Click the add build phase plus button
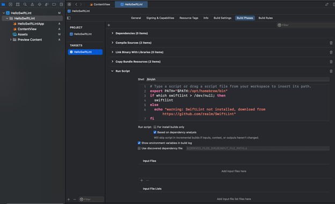 pos(109,25)
